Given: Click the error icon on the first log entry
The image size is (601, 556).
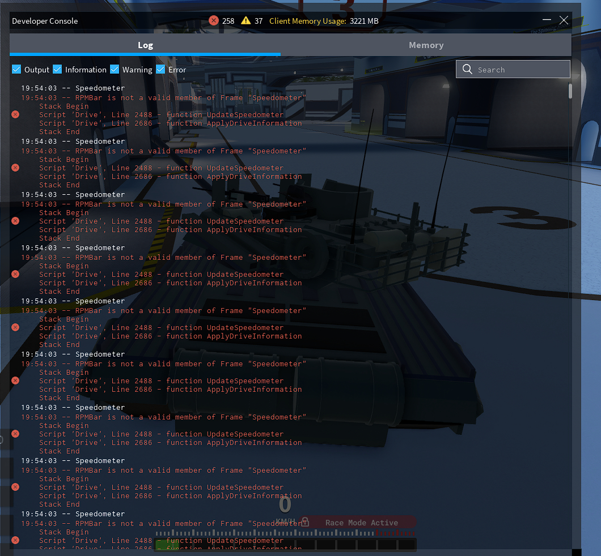Looking at the screenshot, I should [15, 114].
